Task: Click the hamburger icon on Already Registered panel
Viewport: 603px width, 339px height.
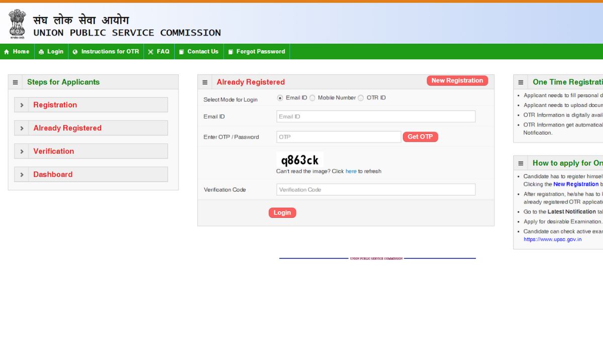Action: (205, 82)
